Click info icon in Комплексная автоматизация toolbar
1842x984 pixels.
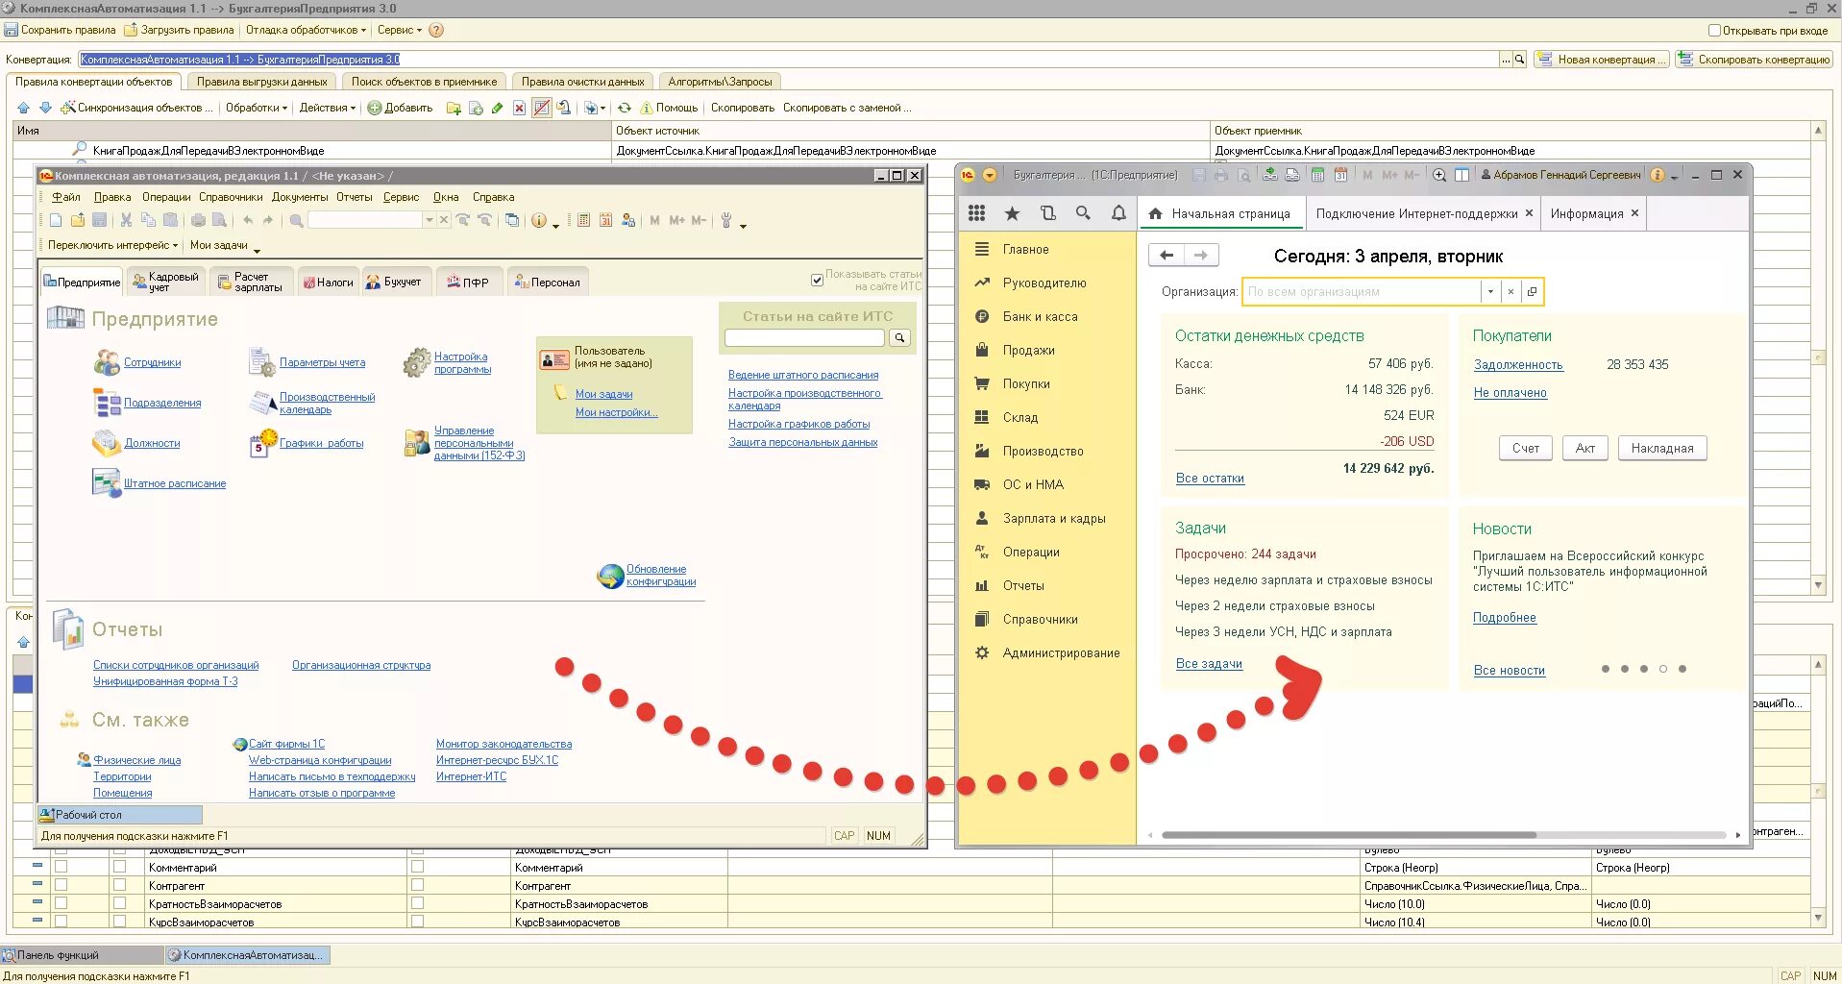click(x=539, y=220)
